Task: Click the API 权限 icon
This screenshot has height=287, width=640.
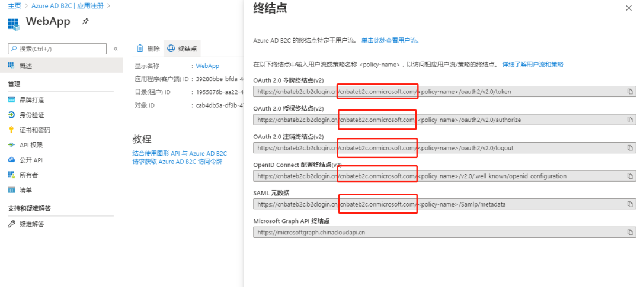Action: (11, 145)
